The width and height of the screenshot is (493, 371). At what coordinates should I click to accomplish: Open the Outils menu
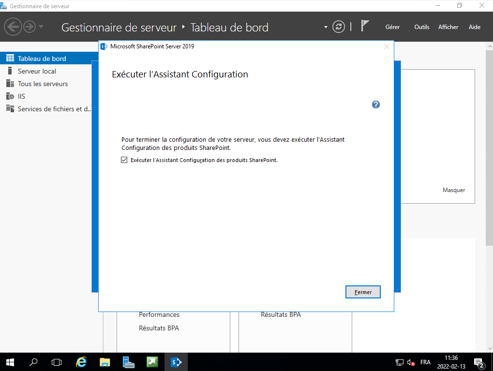421,27
